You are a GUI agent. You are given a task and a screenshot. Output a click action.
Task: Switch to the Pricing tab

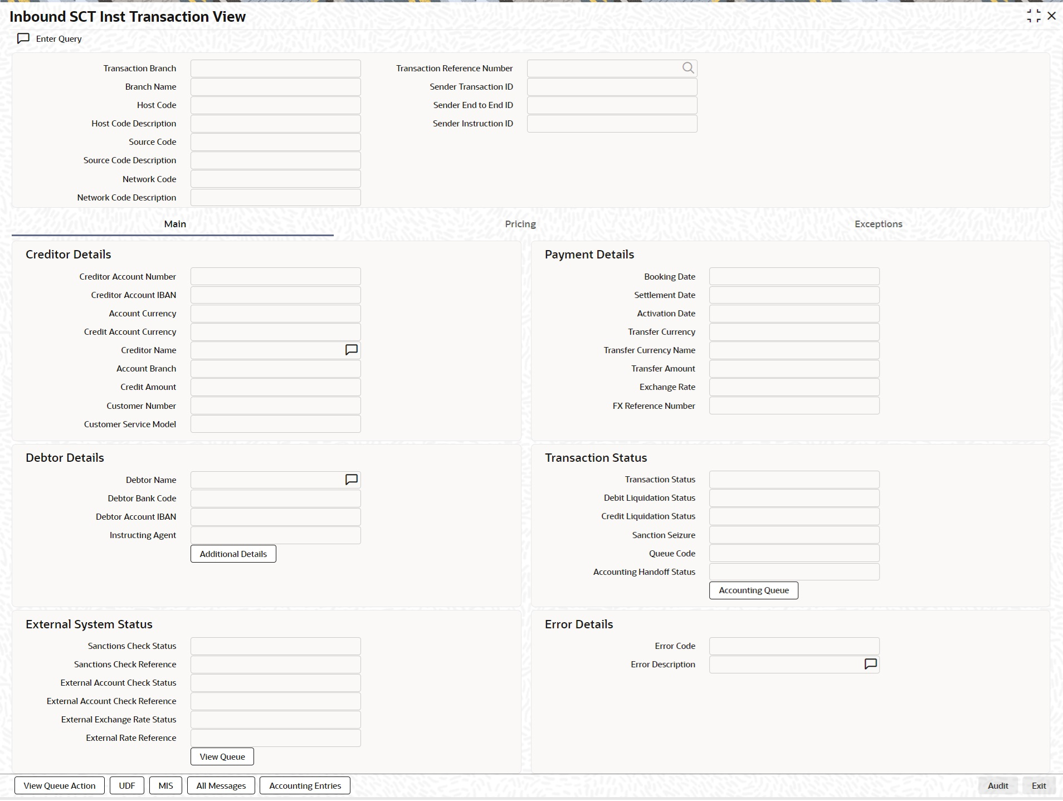[520, 224]
